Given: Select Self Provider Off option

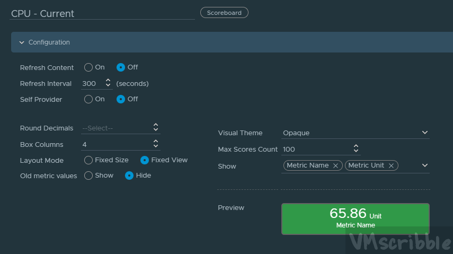Looking at the screenshot, I should click(121, 99).
